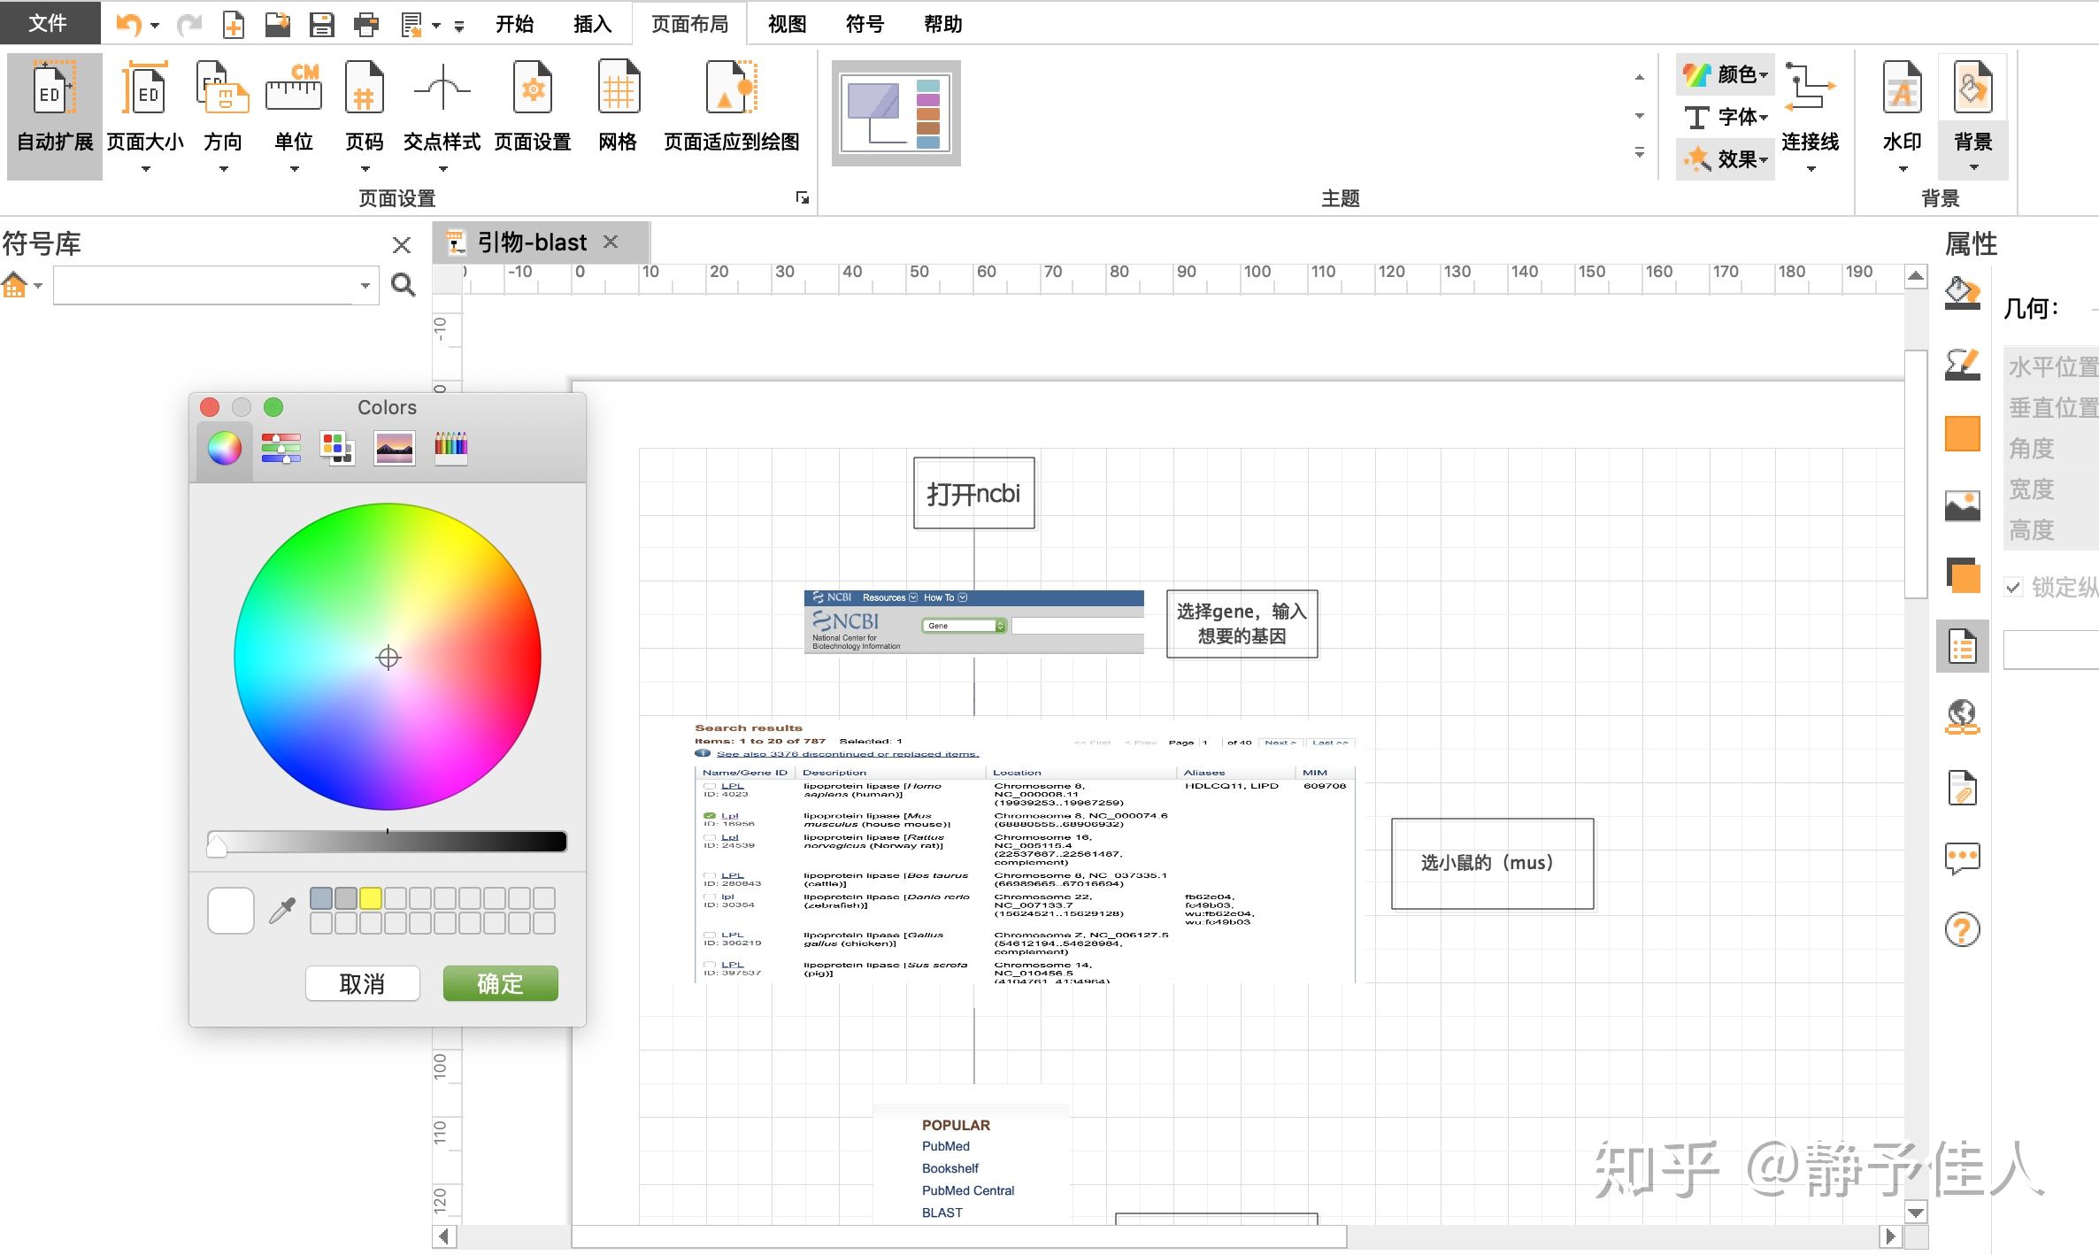
Task: Pick the eyedropper tool in Colors
Action: point(282,911)
